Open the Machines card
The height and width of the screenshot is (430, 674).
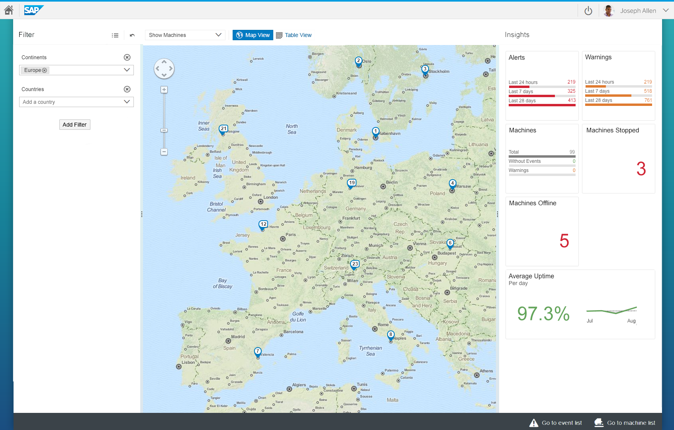(x=542, y=158)
